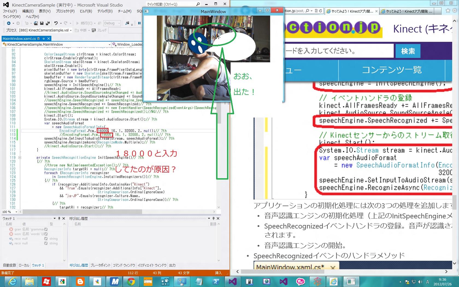Open the Blogger taskbar icon

click(x=80, y=281)
